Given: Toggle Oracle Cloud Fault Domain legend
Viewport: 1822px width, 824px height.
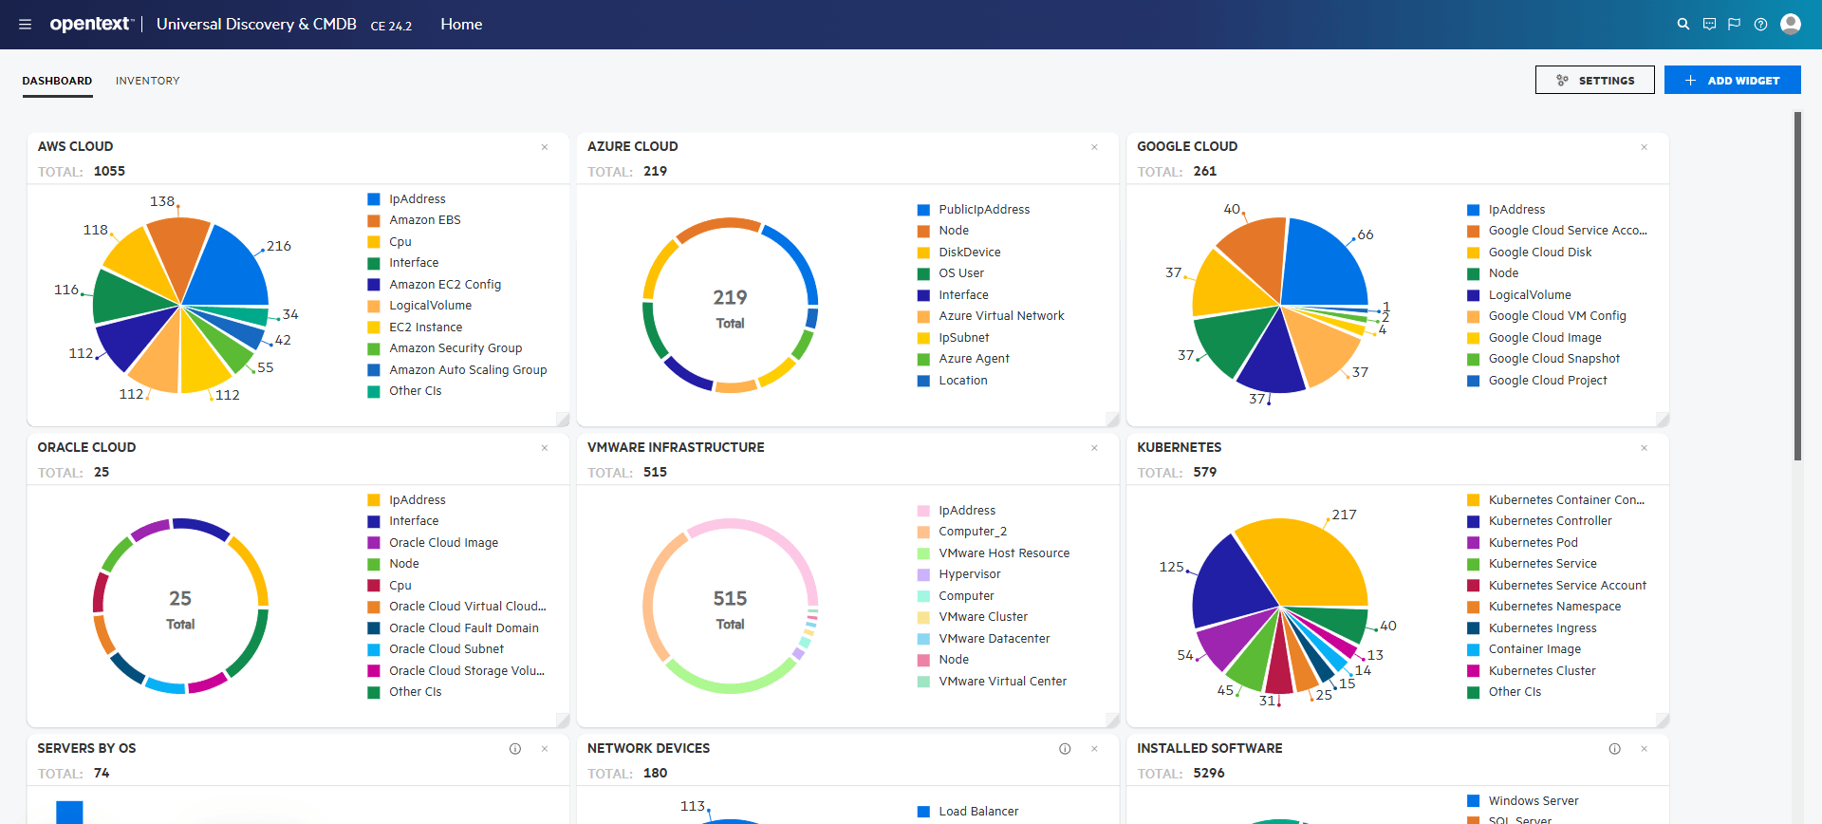Looking at the screenshot, I should [x=453, y=628].
